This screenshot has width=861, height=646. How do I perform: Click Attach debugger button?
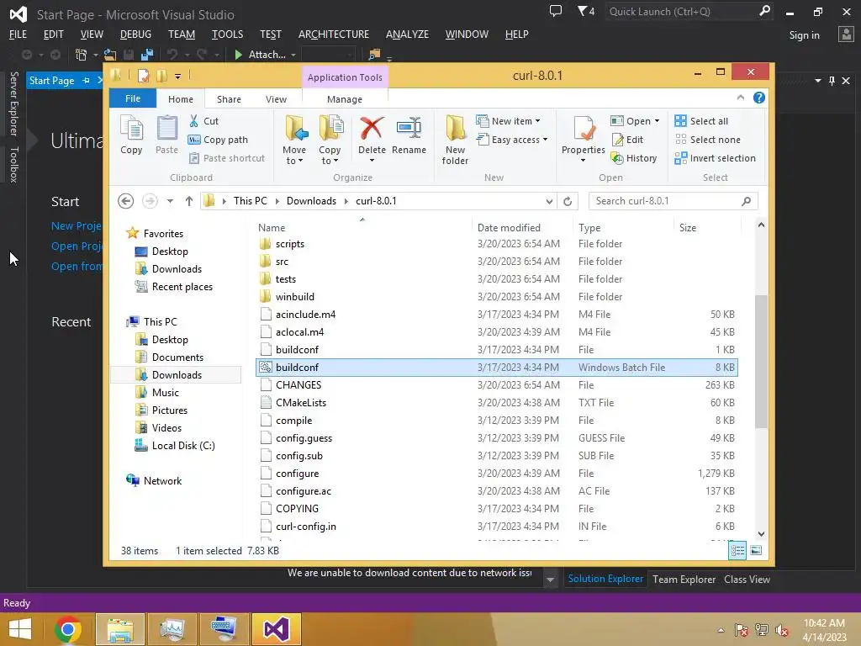(260, 55)
